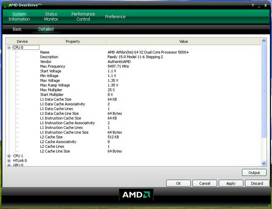This screenshot has height=209, width=272.
Task: Select the L1 Instruction Cache Associativity property
Action: [x=67, y=123]
